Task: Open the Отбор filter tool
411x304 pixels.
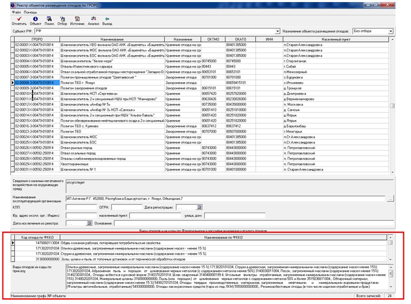Action: point(62,20)
